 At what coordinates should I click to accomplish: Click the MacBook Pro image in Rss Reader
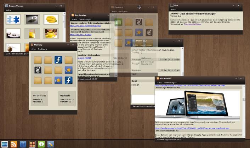click(197, 105)
